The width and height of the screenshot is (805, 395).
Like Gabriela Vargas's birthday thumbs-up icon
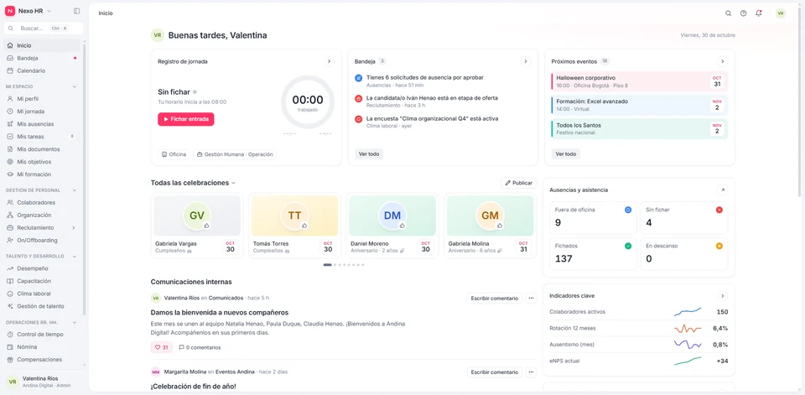[x=206, y=225]
